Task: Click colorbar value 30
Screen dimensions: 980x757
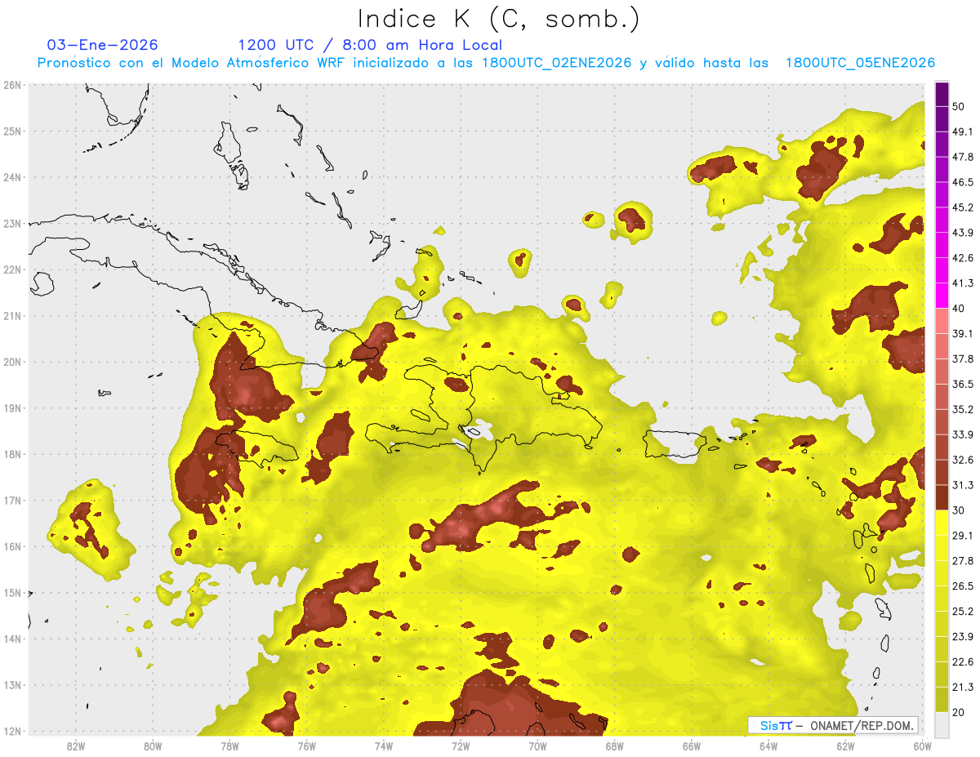Action: 958,510
